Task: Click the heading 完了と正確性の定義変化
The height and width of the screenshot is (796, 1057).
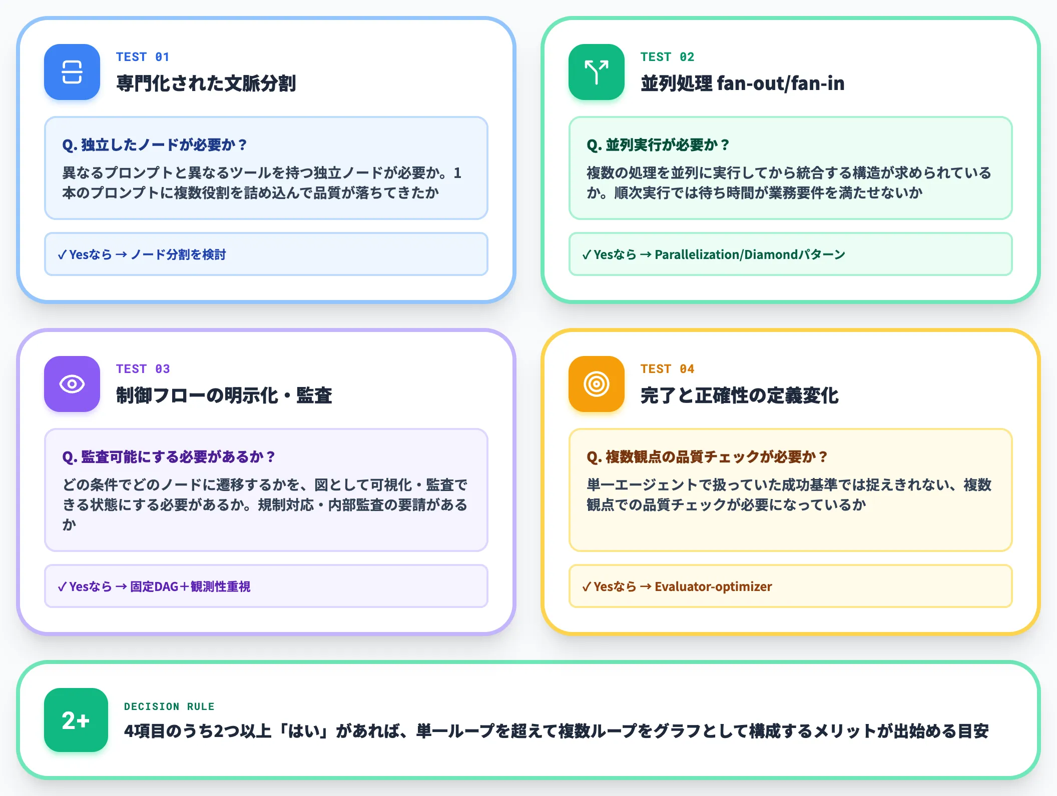Action: (740, 395)
